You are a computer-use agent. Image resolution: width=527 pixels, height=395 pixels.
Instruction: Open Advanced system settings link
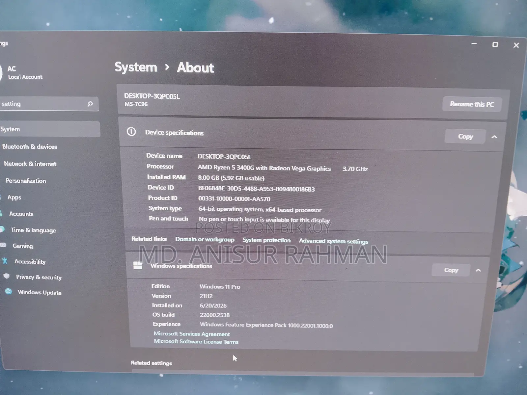[333, 241]
